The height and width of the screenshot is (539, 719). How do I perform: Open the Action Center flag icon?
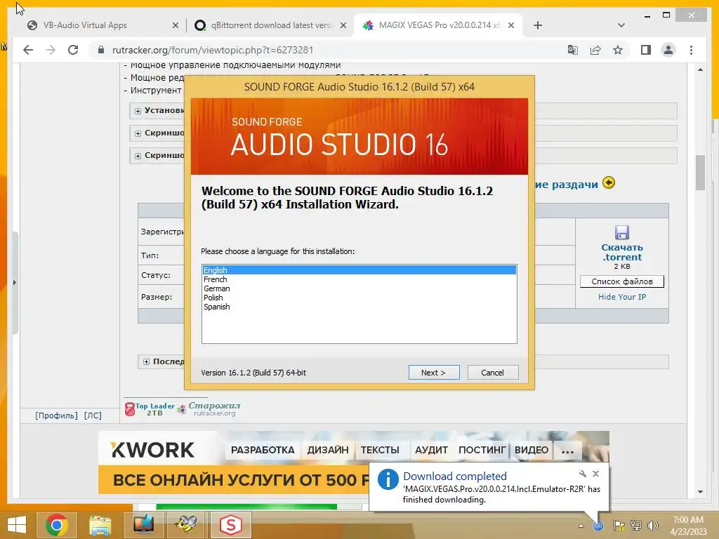coord(619,526)
